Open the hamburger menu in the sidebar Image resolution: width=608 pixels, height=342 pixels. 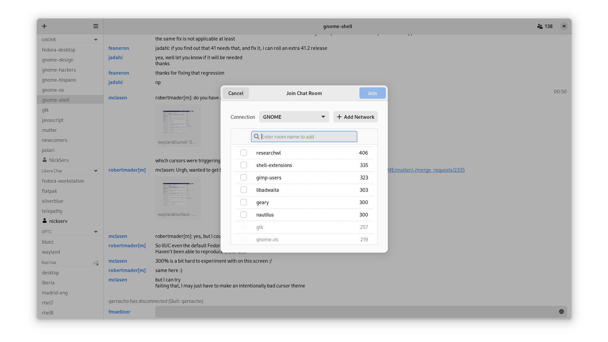(x=96, y=26)
